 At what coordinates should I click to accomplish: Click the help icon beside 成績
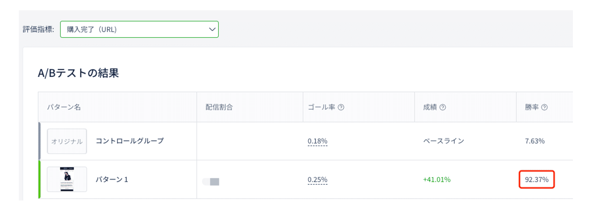(x=443, y=107)
